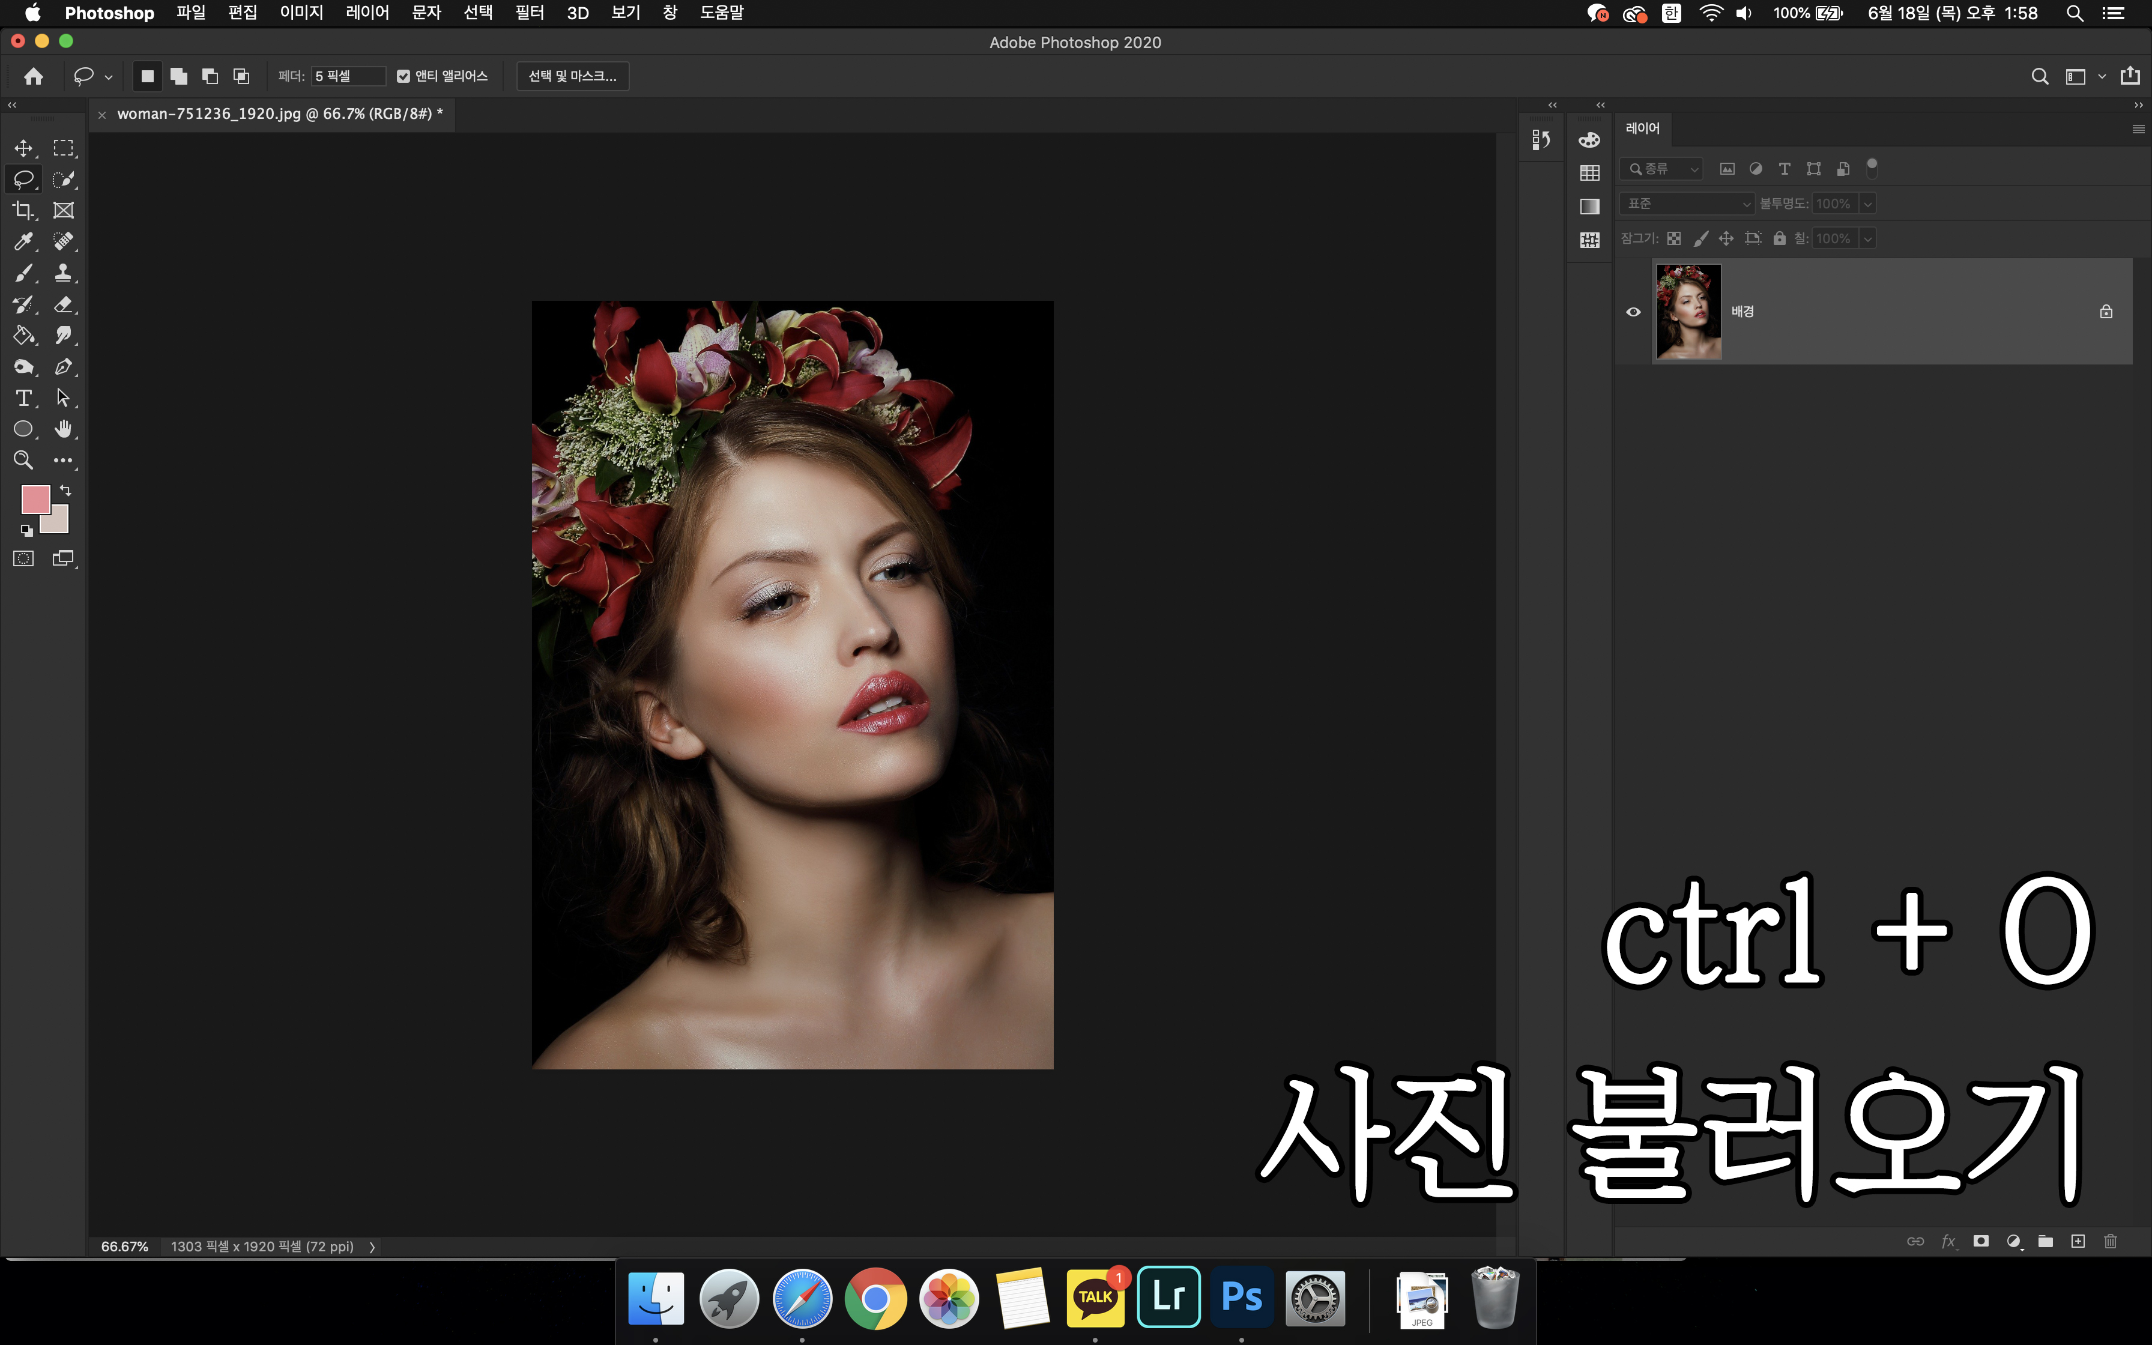The height and width of the screenshot is (1345, 2152).
Task: Click the 페더 pixel input field
Action: point(348,76)
